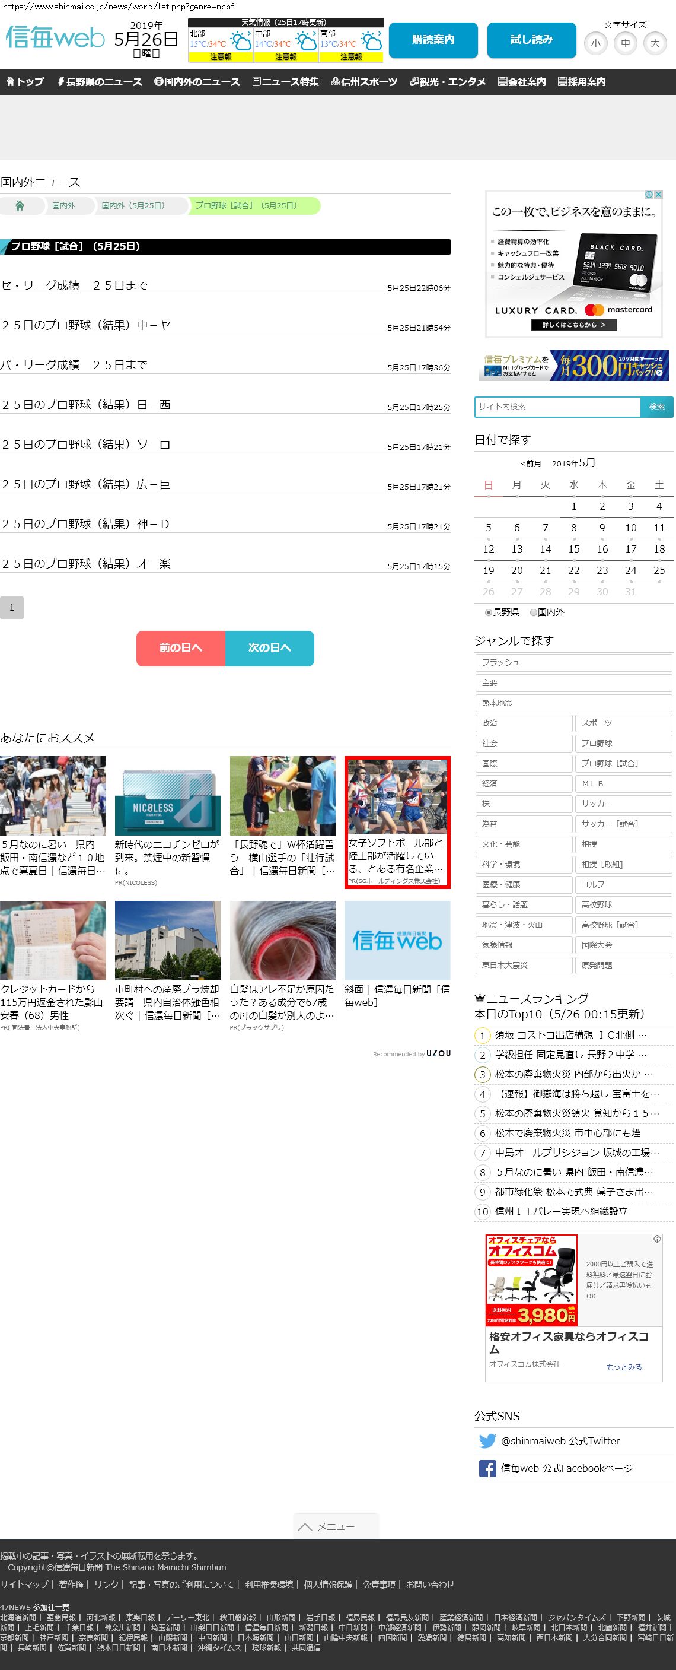This screenshot has height=1670, width=676.
Task: Open the NICOLESS recommended thumbnail
Action: coord(167,795)
